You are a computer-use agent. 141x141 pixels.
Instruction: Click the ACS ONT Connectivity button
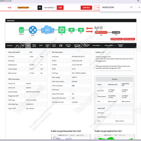tap(116, 39)
